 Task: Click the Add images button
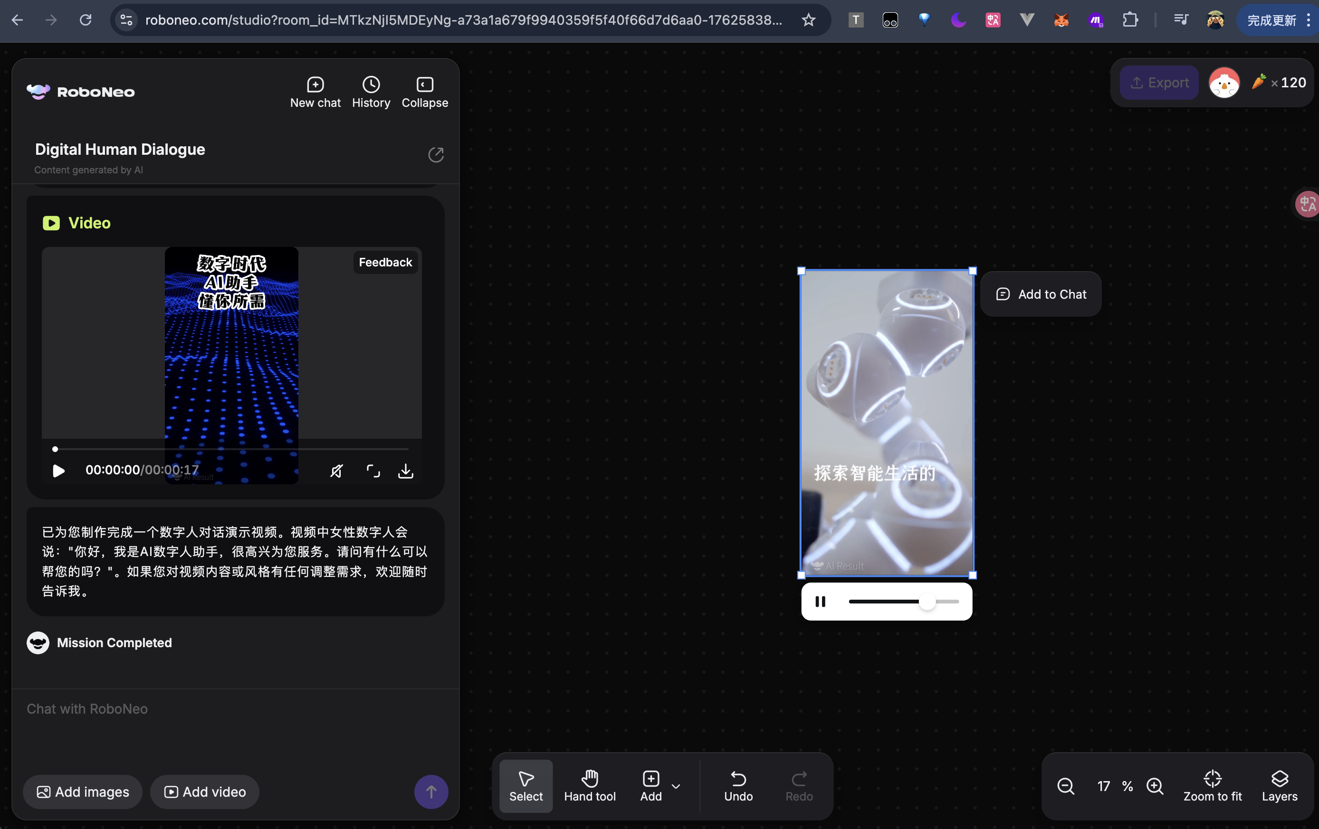83,792
